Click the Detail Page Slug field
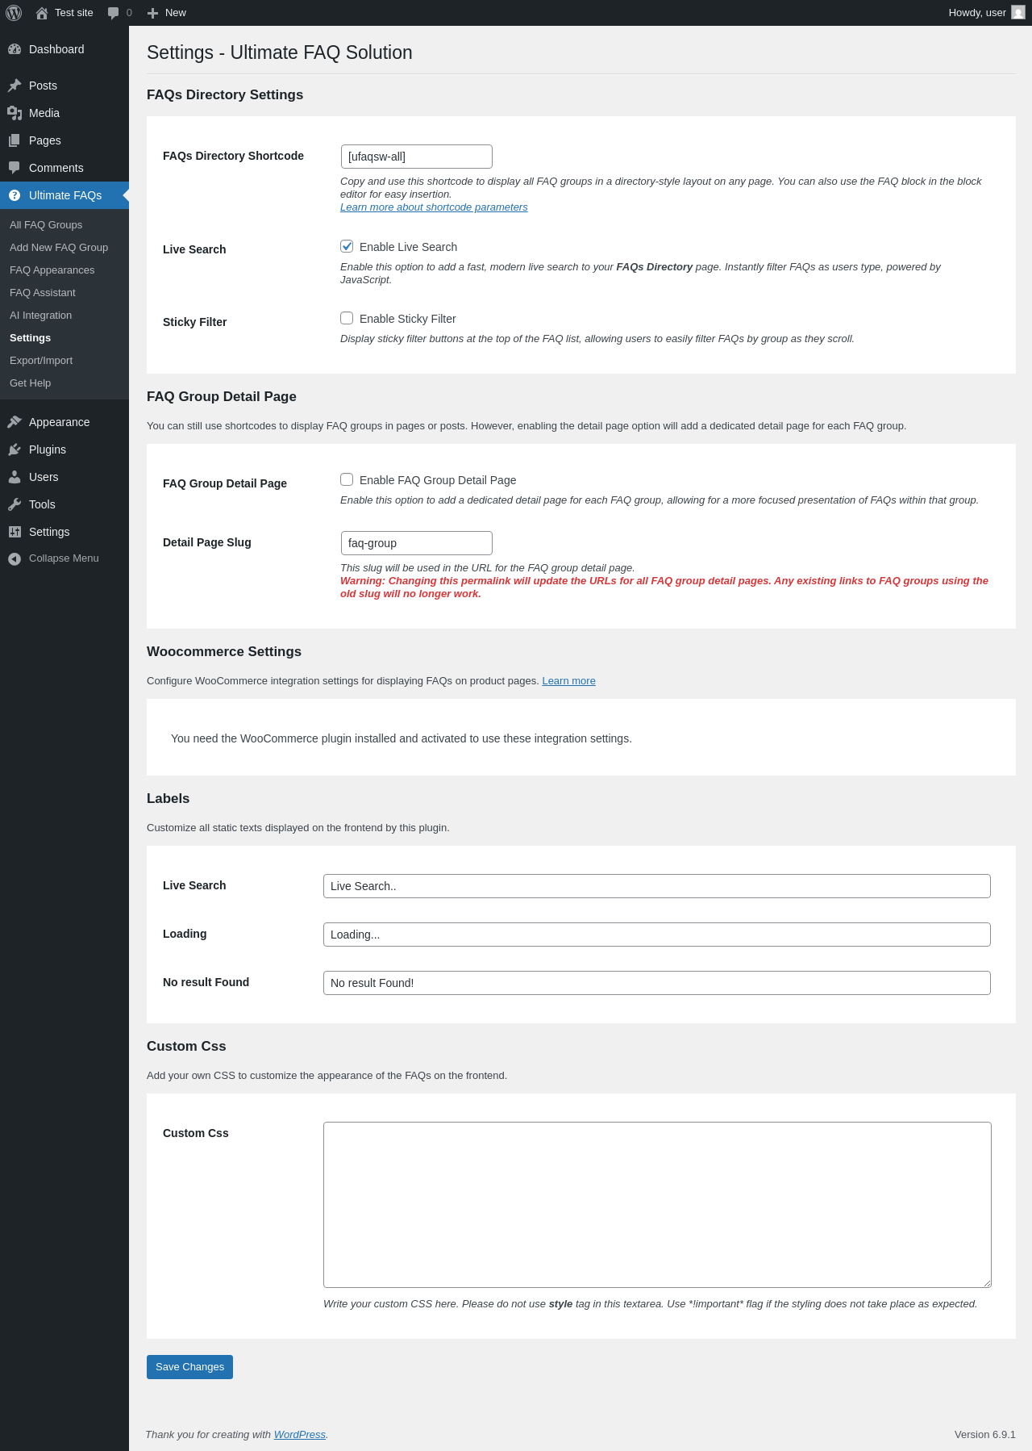The width and height of the screenshot is (1032, 1451). (x=416, y=543)
